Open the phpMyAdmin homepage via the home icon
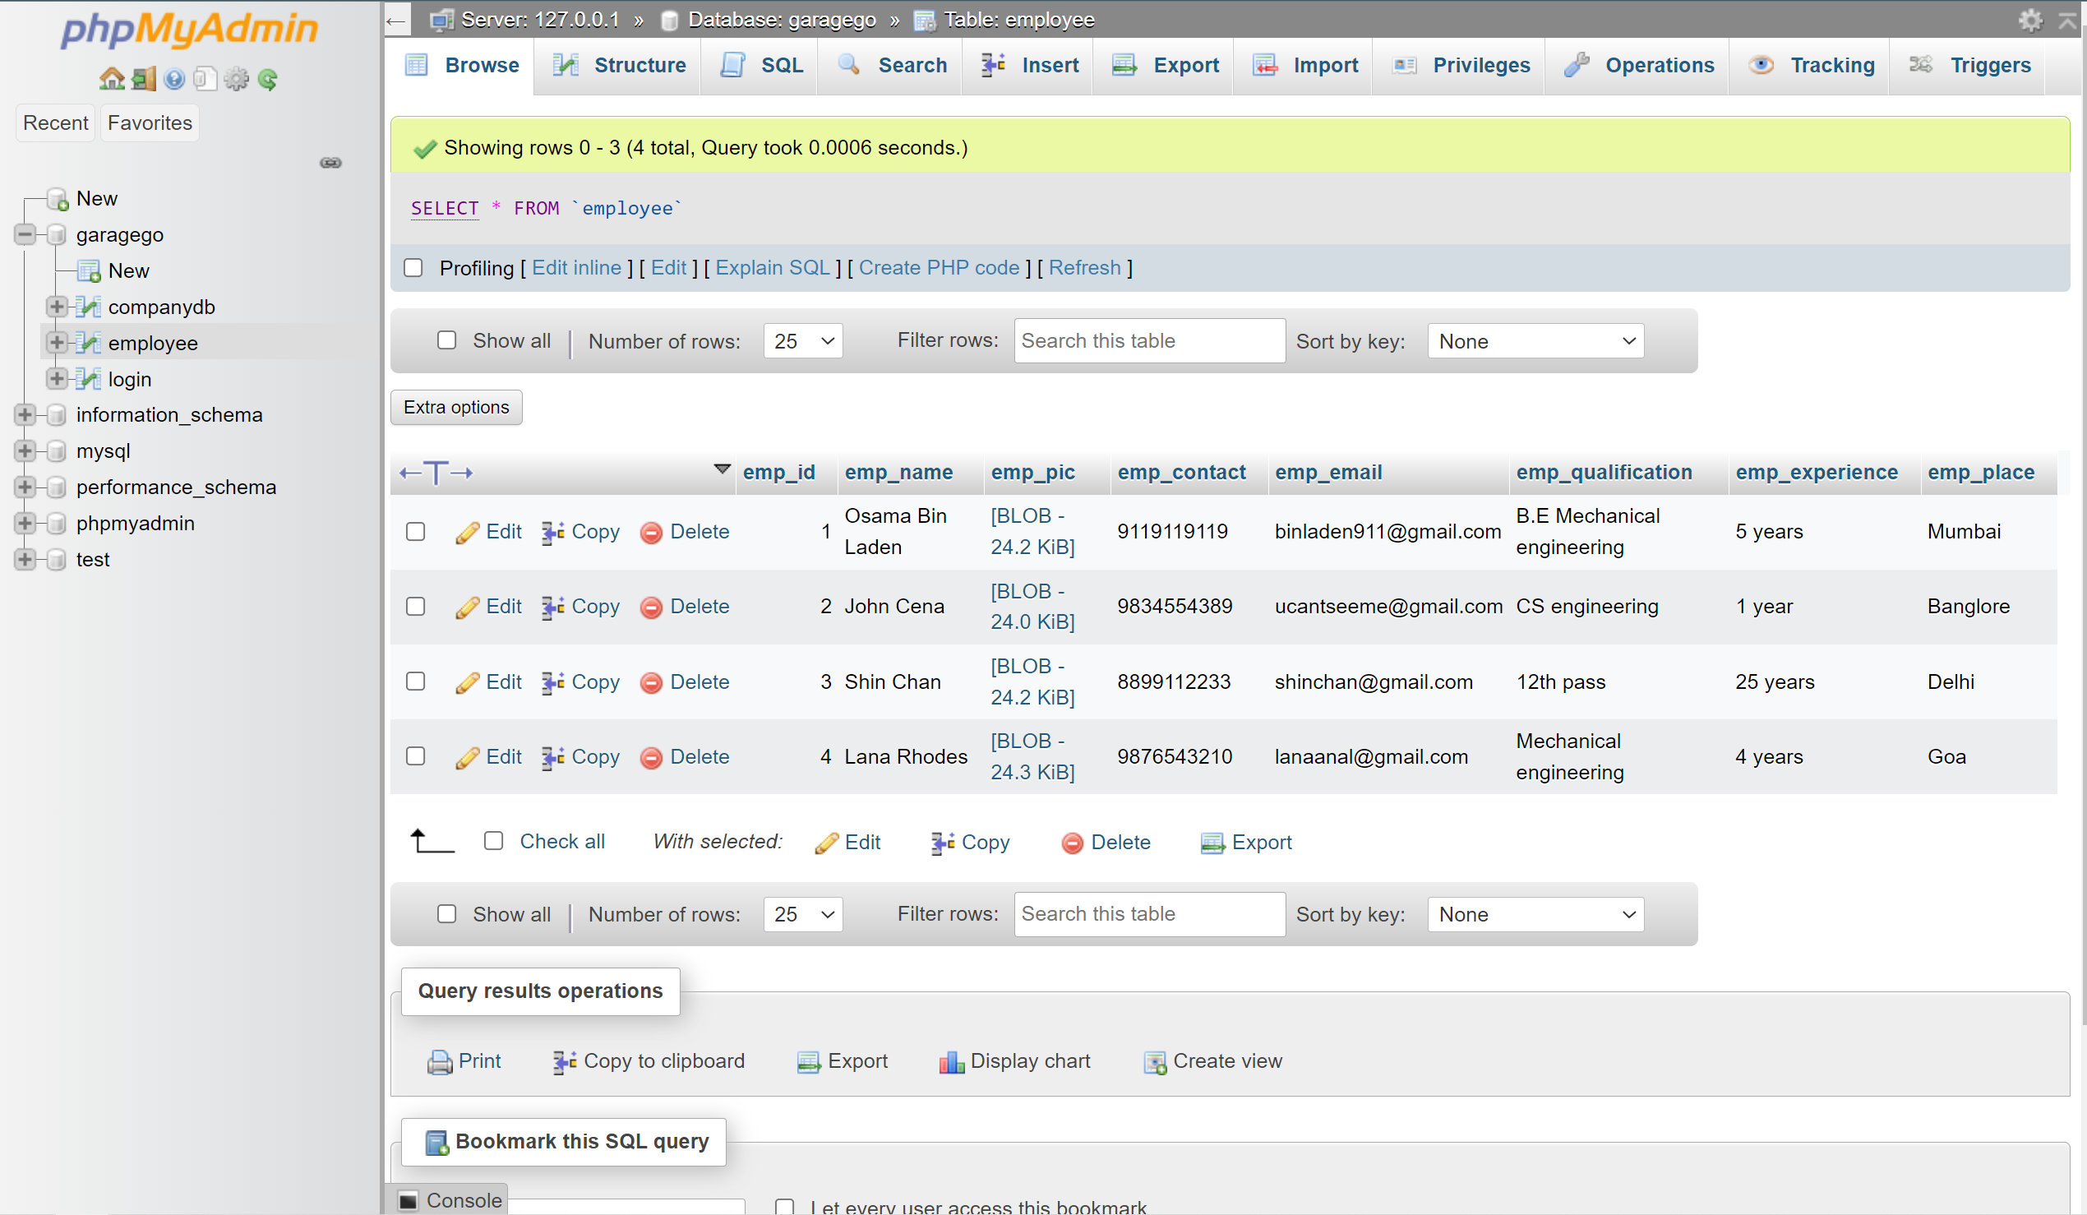 click(111, 79)
